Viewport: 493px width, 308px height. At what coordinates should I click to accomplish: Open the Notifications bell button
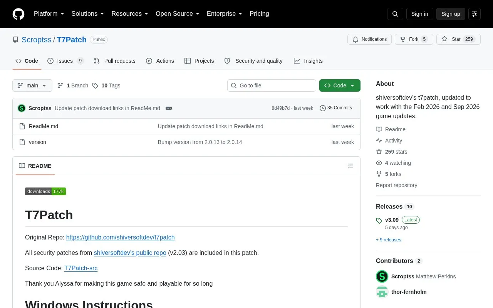370,39
